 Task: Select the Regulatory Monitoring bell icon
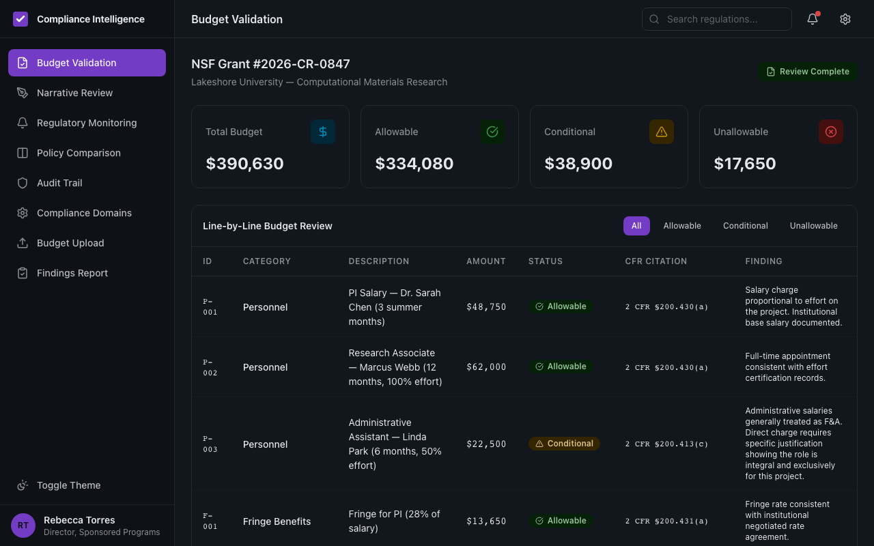pyautogui.click(x=23, y=122)
